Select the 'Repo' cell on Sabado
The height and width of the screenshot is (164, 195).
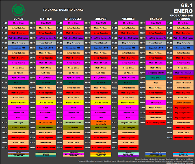(156, 83)
